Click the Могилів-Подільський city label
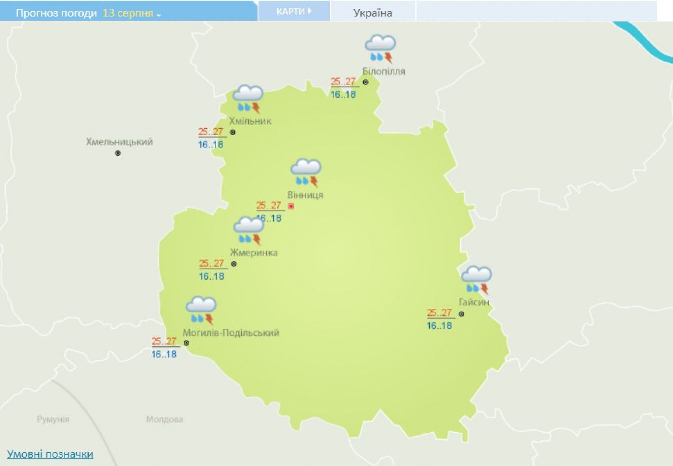This screenshot has height=466, width=673. 231,333
